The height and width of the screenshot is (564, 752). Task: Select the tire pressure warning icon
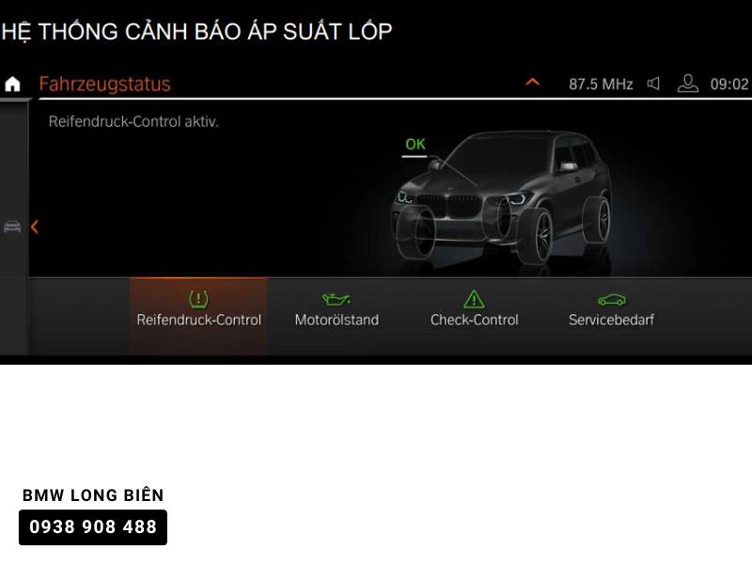pos(198,299)
